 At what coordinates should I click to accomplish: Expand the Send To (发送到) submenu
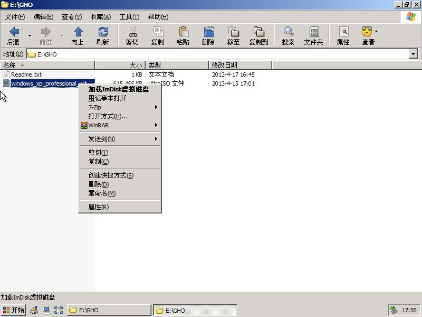click(x=156, y=138)
